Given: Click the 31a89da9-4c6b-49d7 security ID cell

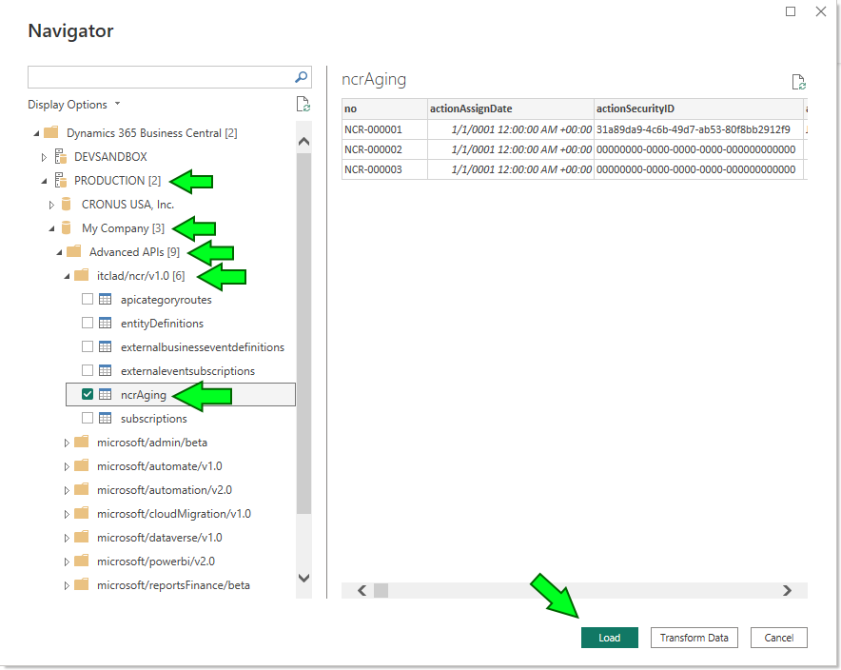Looking at the screenshot, I should [x=698, y=129].
